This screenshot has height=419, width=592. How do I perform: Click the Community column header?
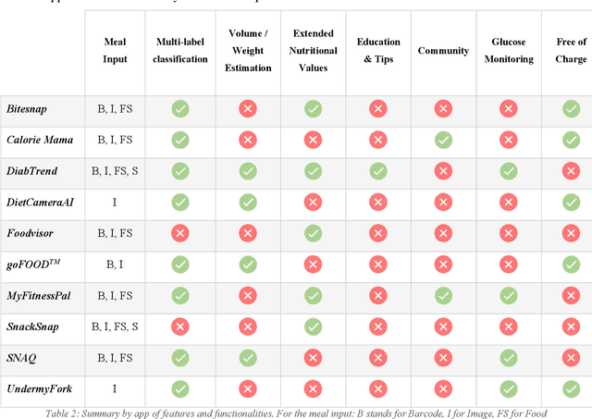pos(443,51)
